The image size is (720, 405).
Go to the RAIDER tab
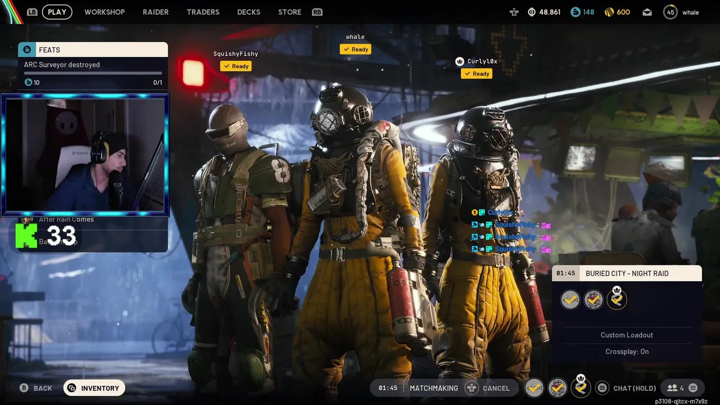pyautogui.click(x=156, y=12)
